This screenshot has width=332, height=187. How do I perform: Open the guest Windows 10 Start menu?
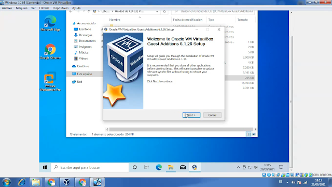coord(45,167)
